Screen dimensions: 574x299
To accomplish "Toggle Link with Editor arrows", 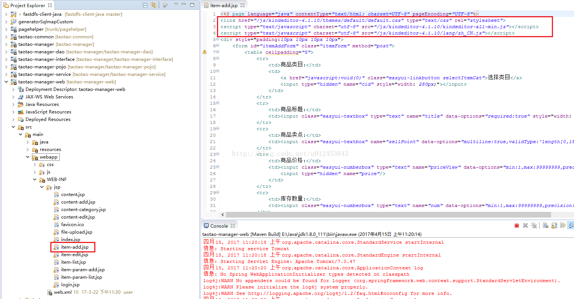I will [154, 5].
